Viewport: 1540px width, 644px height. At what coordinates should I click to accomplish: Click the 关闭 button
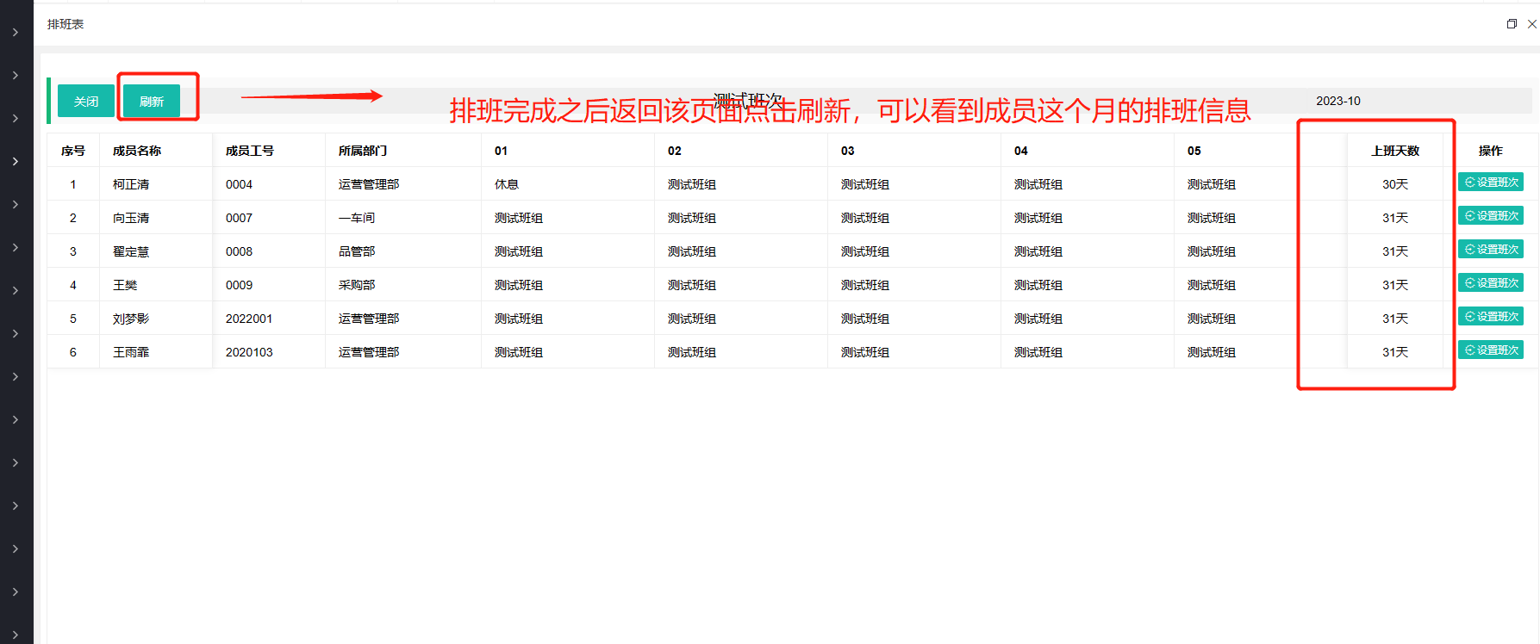[x=85, y=102]
